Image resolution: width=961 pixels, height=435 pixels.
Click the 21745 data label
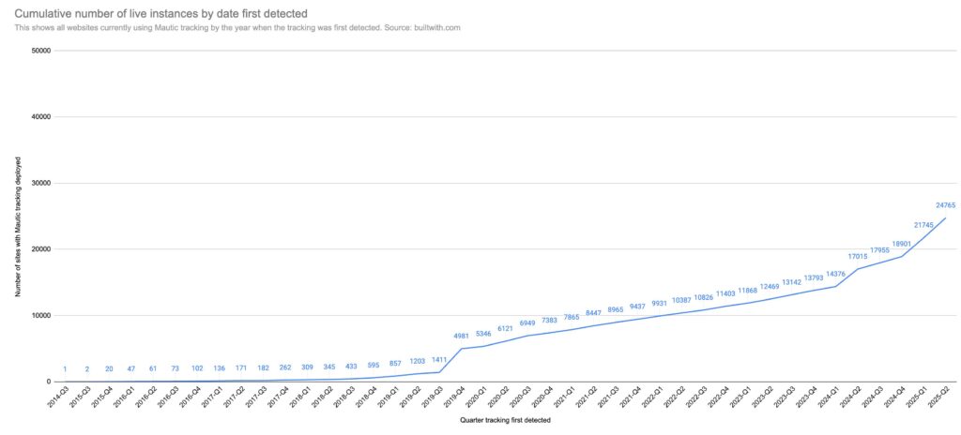[924, 225]
